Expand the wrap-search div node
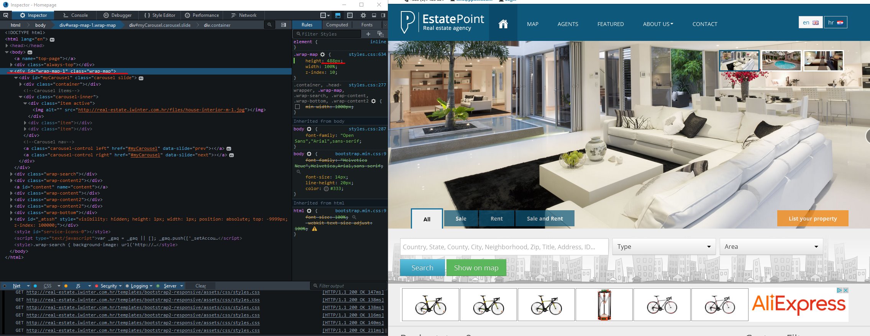Viewport: 870px width, 336px height. [x=11, y=174]
